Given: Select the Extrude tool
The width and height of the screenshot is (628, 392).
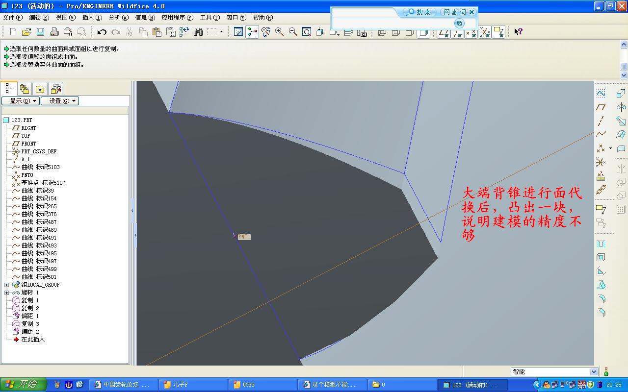Looking at the screenshot, I should point(621,93).
